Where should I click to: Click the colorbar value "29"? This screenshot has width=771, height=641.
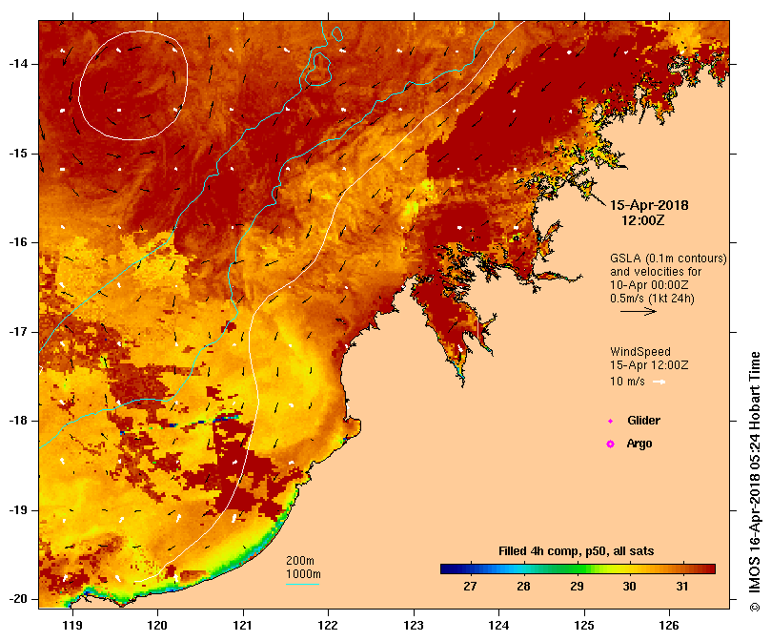click(x=577, y=587)
